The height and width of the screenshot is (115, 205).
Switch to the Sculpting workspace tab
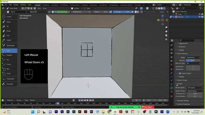tap(54, 5)
